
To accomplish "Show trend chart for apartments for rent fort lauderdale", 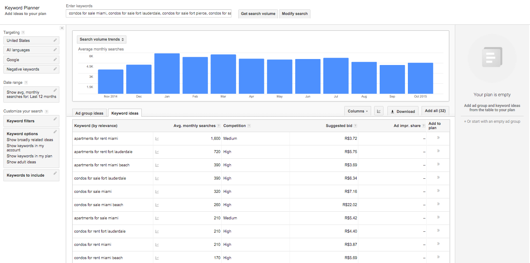I will 157,152.
